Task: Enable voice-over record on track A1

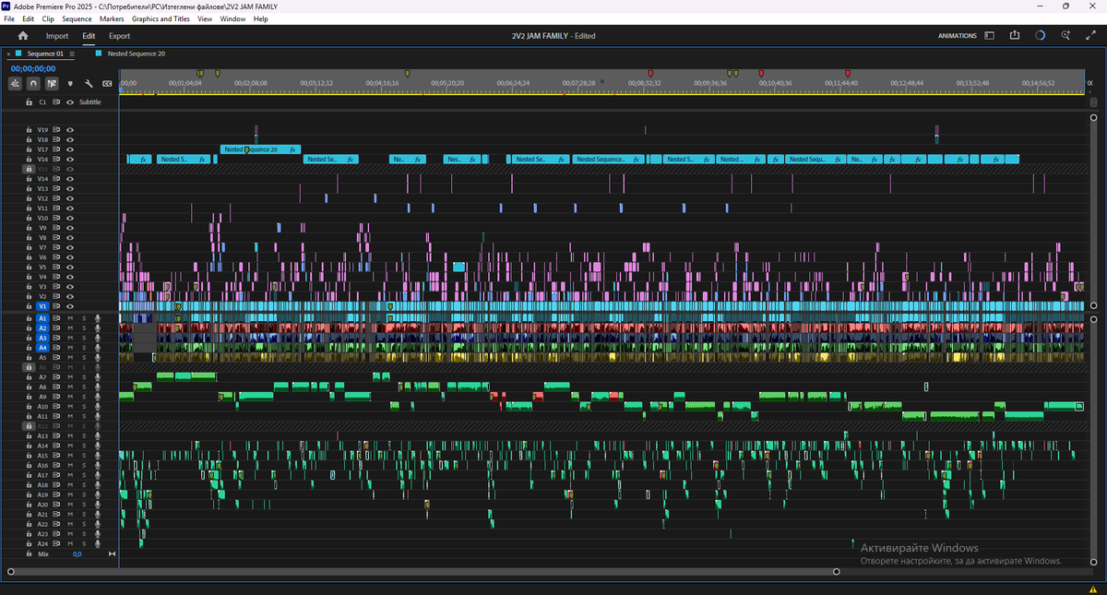Action: [x=97, y=318]
